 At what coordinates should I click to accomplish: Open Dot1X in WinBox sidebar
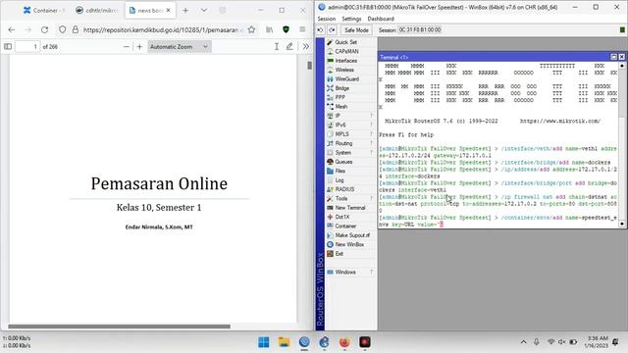342,217
